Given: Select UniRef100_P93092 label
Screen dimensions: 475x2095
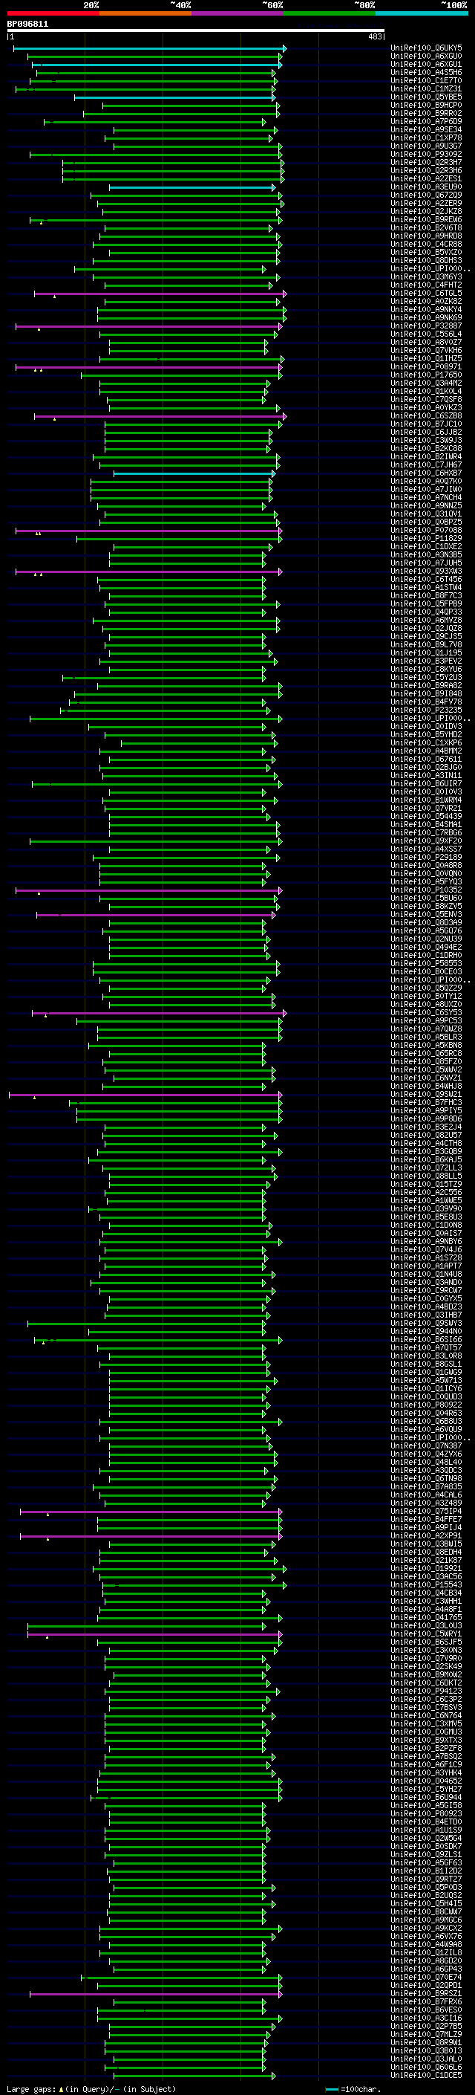Looking at the screenshot, I should tap(426, 155).
